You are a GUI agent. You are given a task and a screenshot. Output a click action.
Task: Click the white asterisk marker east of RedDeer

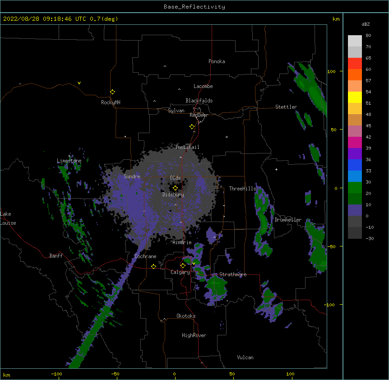coord(227,137)
